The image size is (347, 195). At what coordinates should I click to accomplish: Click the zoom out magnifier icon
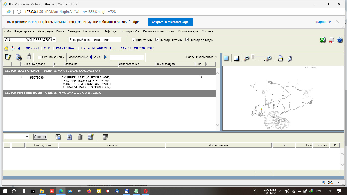[x=246, y=58]
